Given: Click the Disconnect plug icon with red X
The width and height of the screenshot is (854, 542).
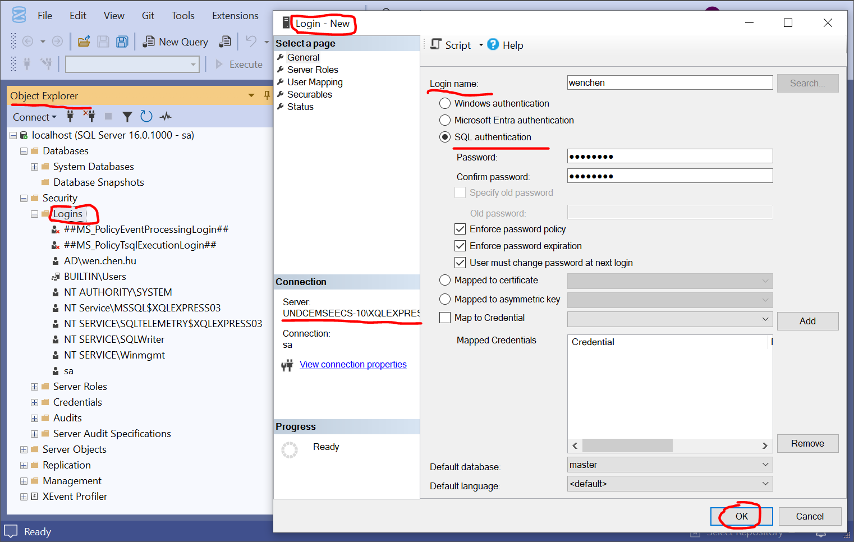Looking at the screenshot, I should (x=89, y=116).
